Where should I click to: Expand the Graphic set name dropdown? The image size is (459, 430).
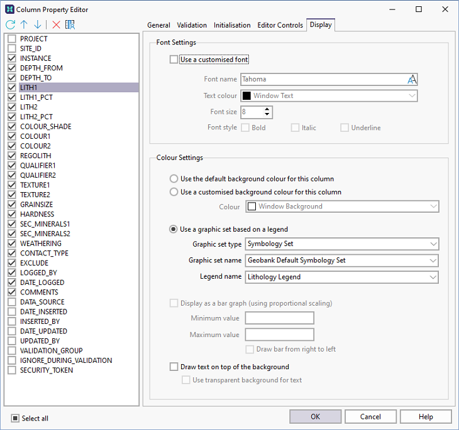point(432,261)
